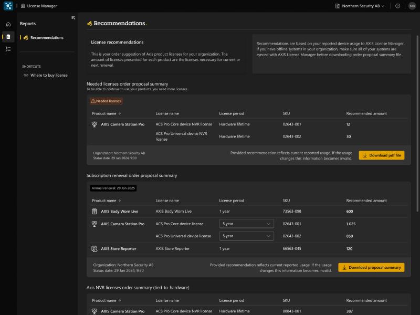Sort subscription renewal table by Product name
This screenshot has width=420, height=315.
106,201
